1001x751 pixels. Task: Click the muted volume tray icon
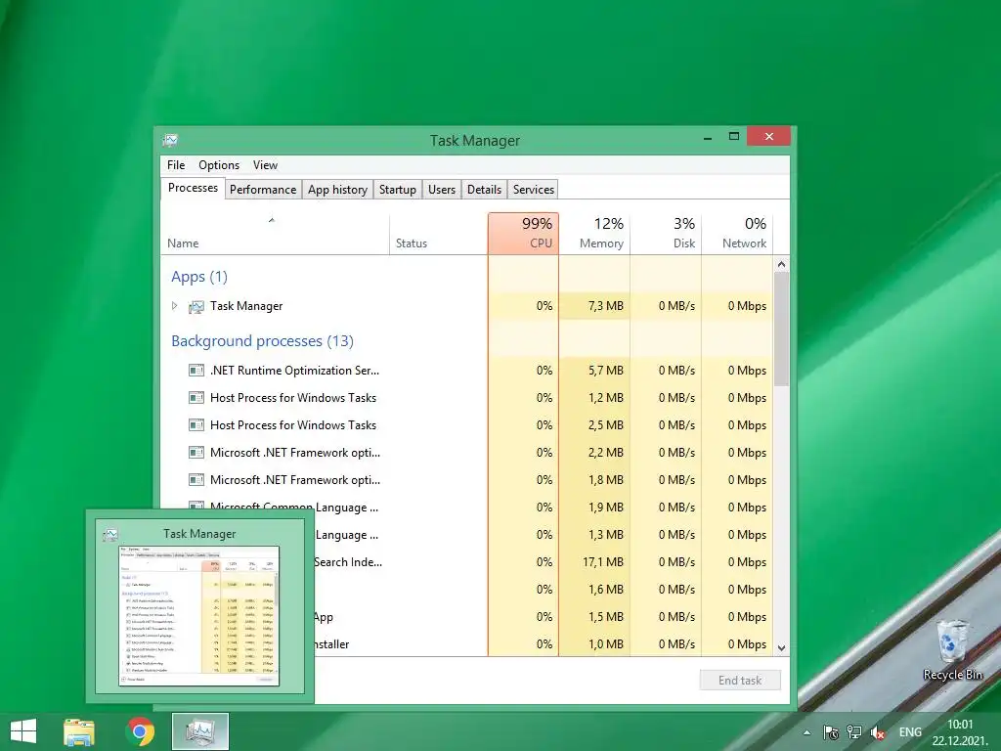(x=879, y=732)
